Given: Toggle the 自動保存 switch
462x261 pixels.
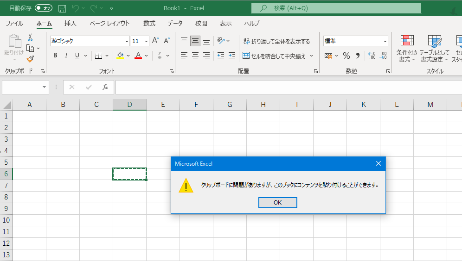Looking at the screenshot, I should 44,8.
